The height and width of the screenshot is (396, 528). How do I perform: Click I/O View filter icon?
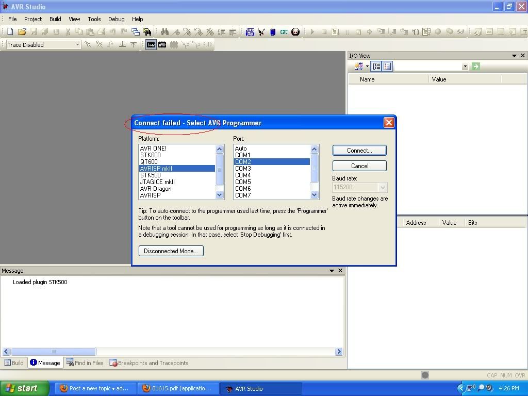coord(358,67)
